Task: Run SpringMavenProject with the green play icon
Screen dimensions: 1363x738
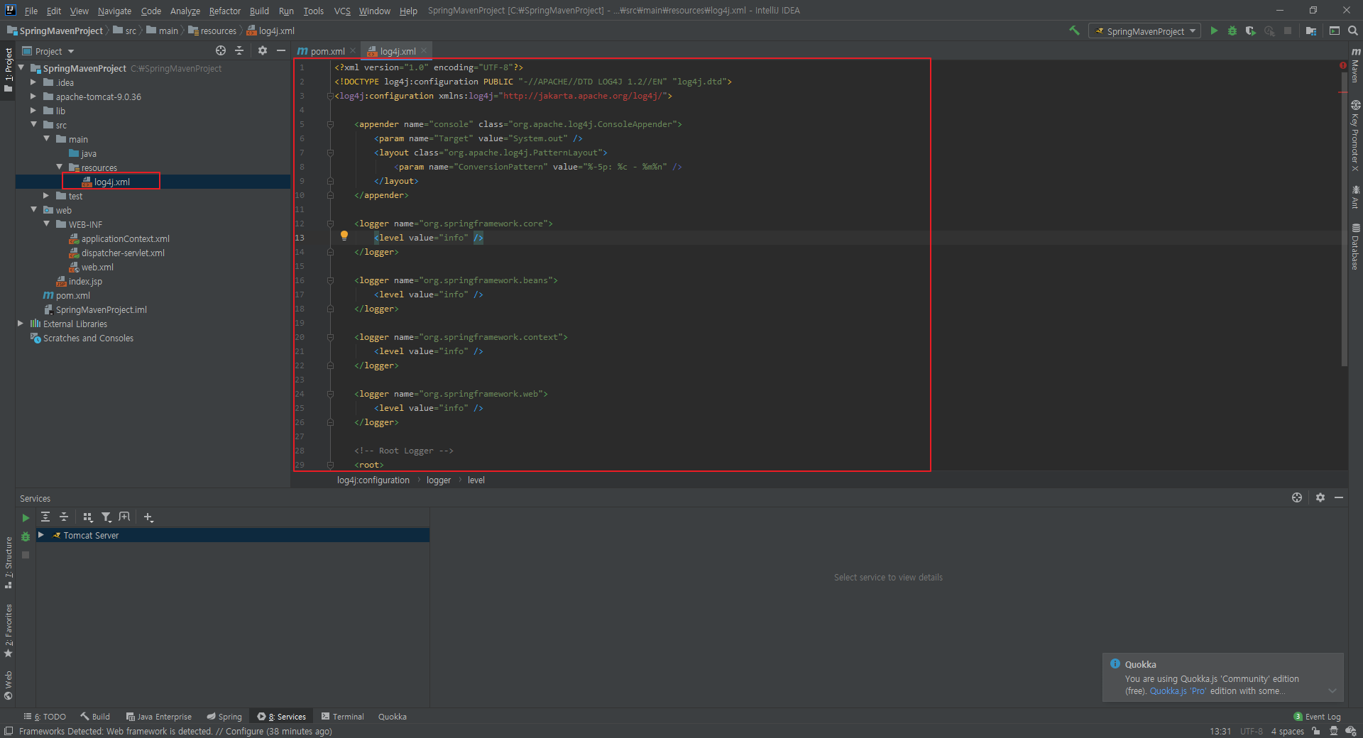Action: (1214, 31)
